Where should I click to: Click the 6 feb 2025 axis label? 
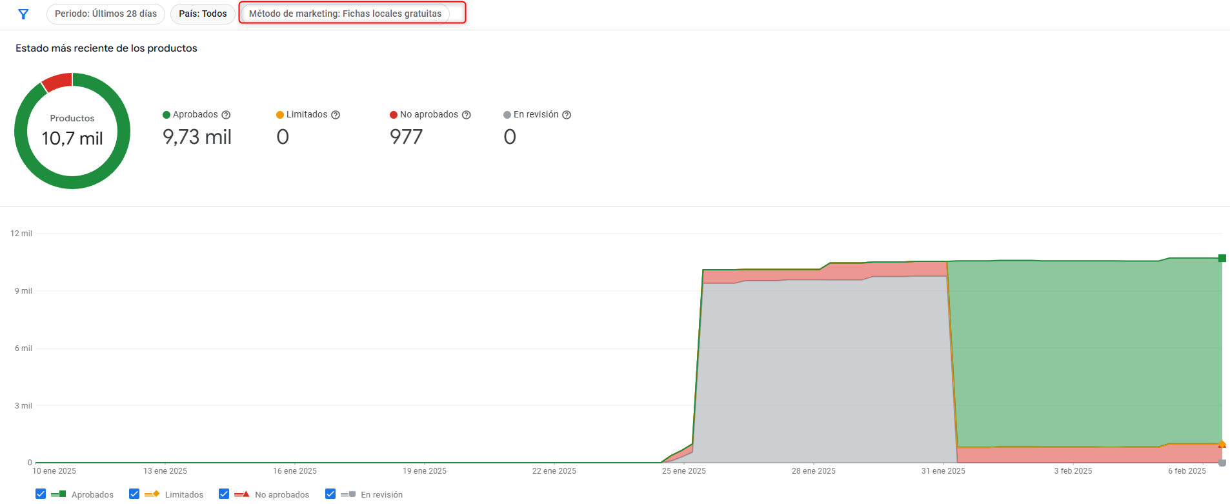[x=1187, y=471]
